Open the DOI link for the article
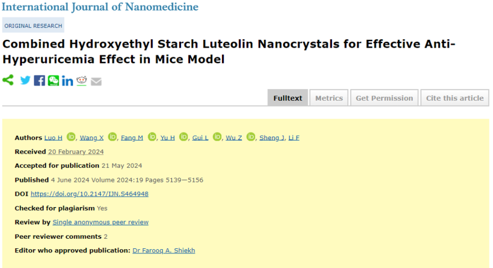The image size is (493, 268). pos(90,194)
